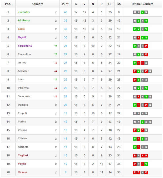Open the Juventus team link

pyautogui.click(x=24, y=12)
